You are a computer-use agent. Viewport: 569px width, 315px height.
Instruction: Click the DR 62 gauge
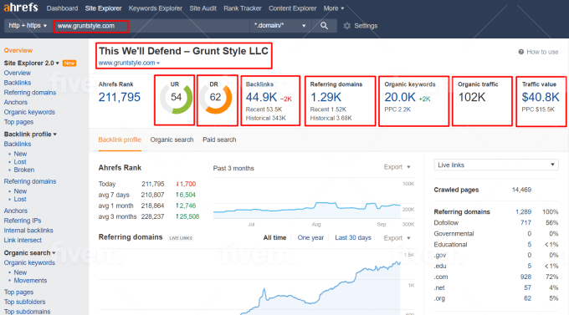coord(216,98)
